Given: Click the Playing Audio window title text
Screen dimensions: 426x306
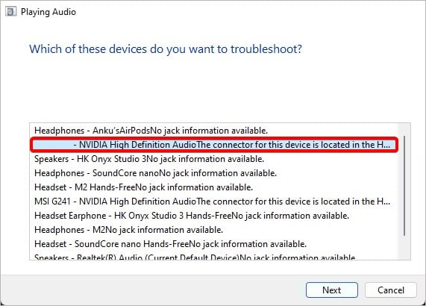Looking at the screenshot, I should (48, 12).
